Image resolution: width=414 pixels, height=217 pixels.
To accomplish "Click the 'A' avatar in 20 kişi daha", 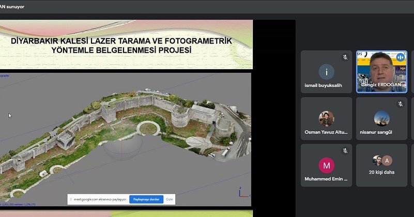I will (x=387, y=161).
